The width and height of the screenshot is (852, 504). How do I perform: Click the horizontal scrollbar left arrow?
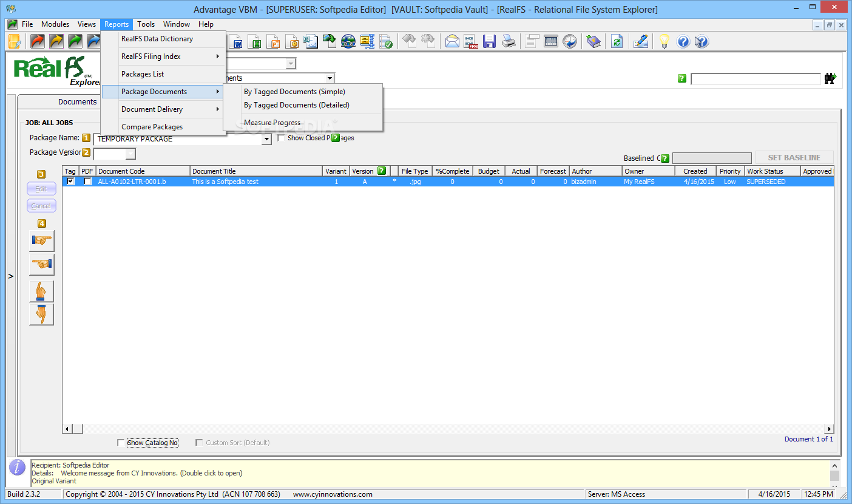pyautogui.click(x=67, y=429)
